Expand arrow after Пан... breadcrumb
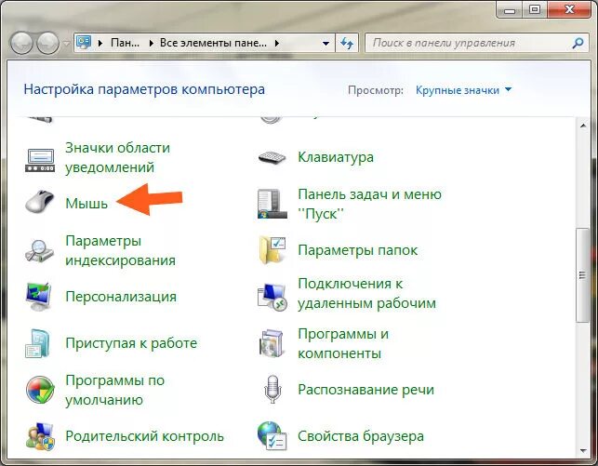The height and width of the screenshot is (466, 598). (x=151, y=43)
